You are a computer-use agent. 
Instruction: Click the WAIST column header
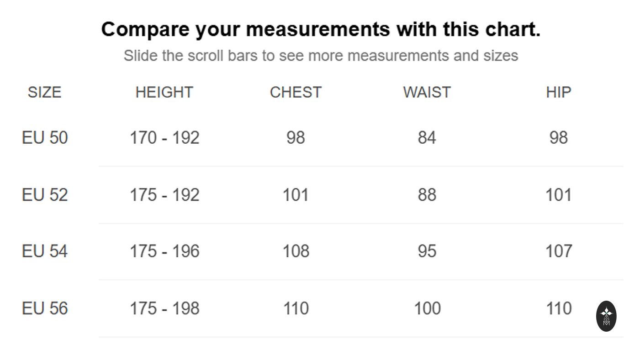coord(427,92)
